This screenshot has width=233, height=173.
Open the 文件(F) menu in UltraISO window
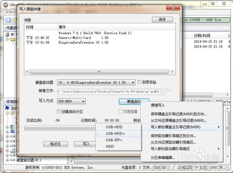(x=10, y=12)
